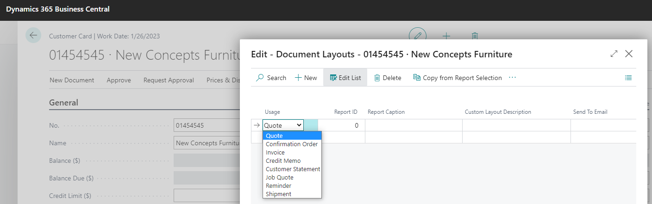Click the Send To Email column header
Image resolution: width=652 pixels, height=204 pixels.
[x=590, y=112]
